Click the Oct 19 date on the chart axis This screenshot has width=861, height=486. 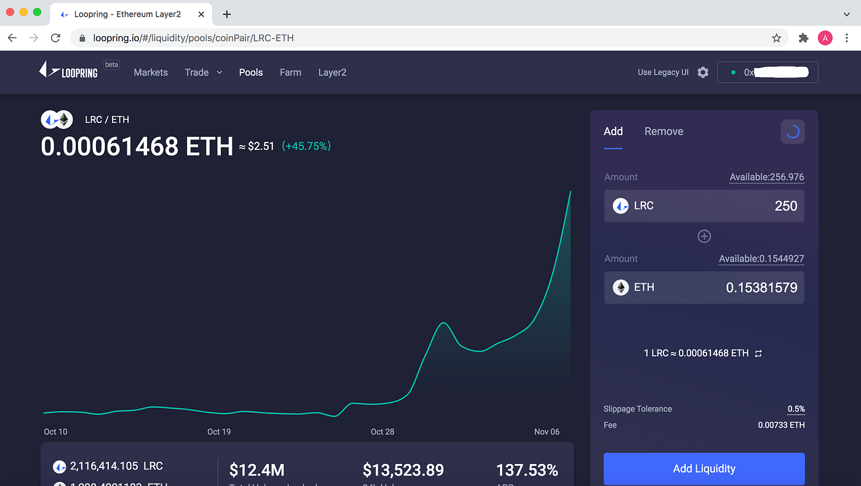tap(219, 432)
